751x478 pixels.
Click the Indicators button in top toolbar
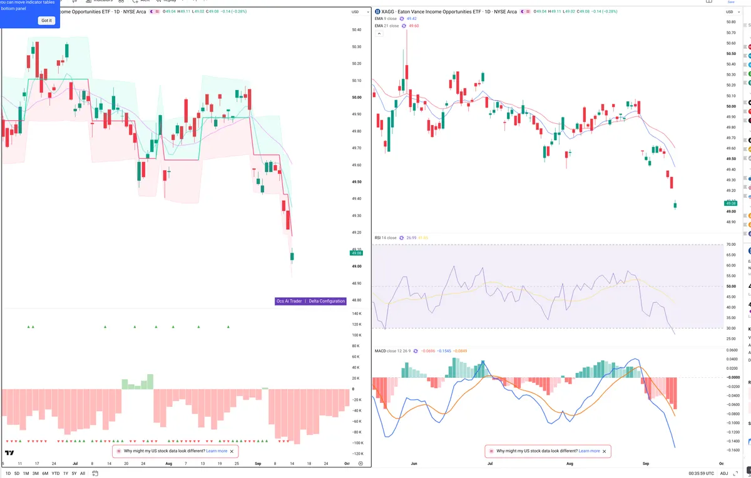98,1
